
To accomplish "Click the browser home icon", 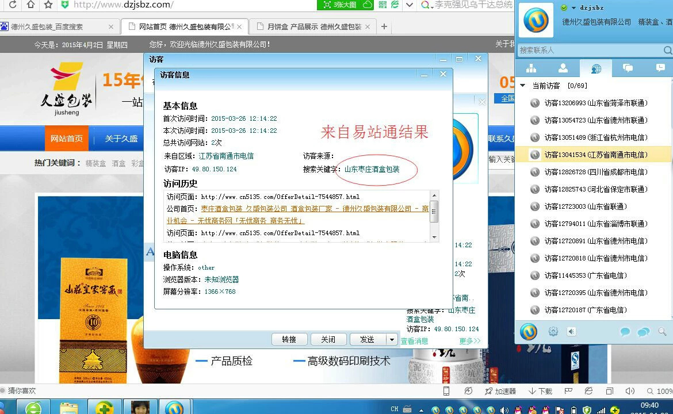I will point(30,5).
